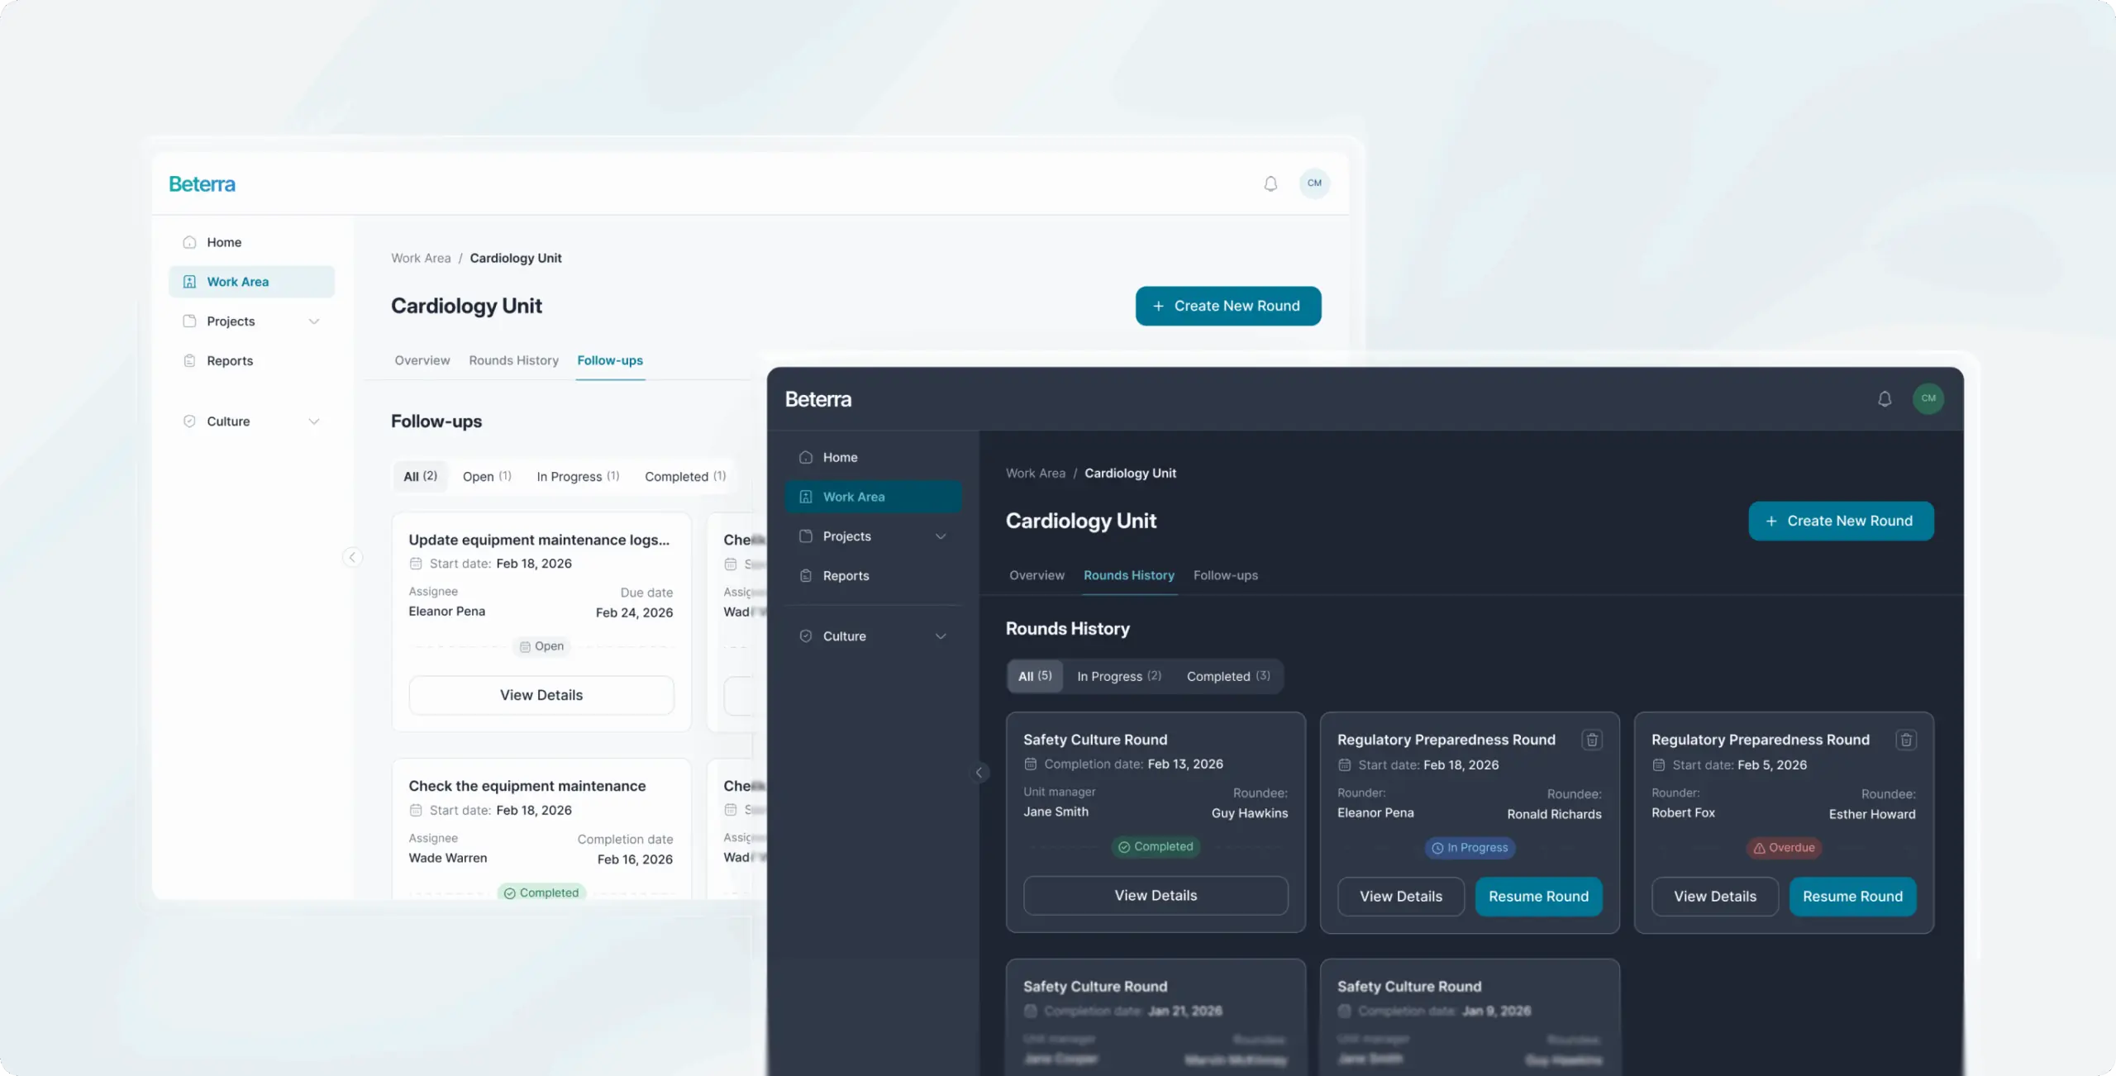Screen dimensions: 2116x1076
Task: Open Rounds History tab in the light window
Action: (514, 360)
